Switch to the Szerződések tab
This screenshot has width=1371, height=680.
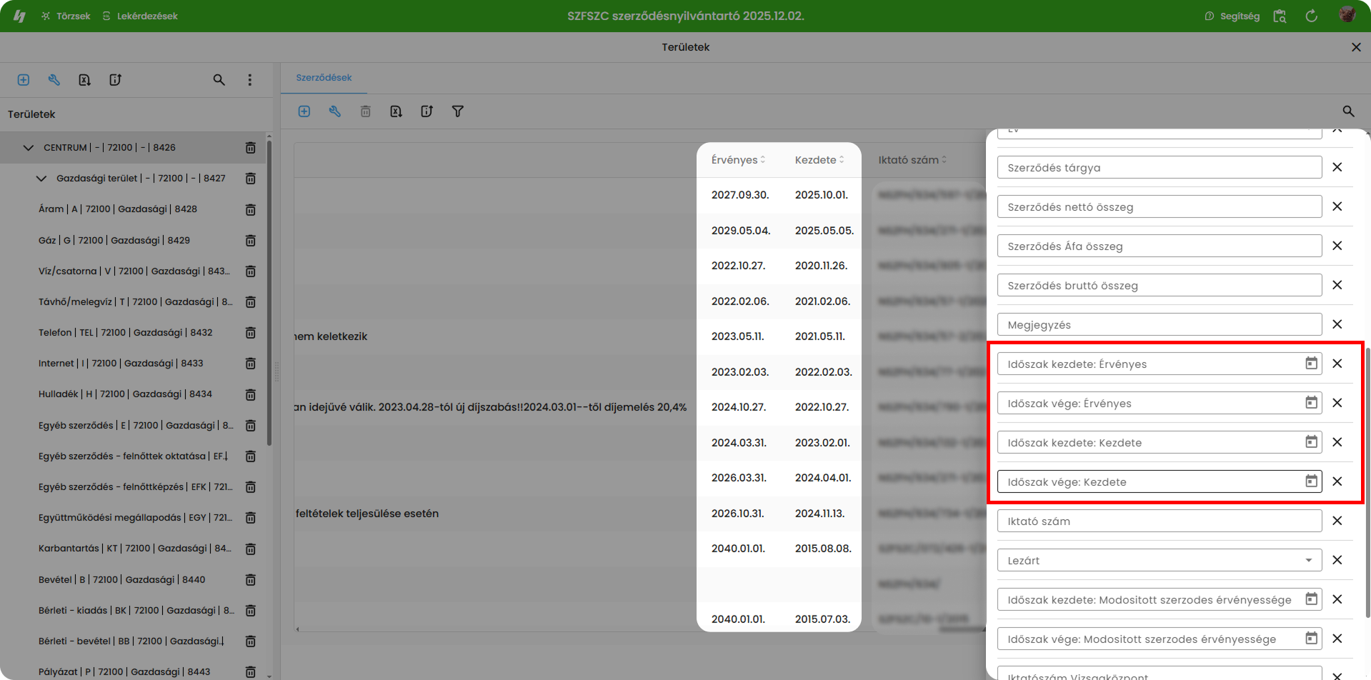pyautogui.click(x=324, y=78)
